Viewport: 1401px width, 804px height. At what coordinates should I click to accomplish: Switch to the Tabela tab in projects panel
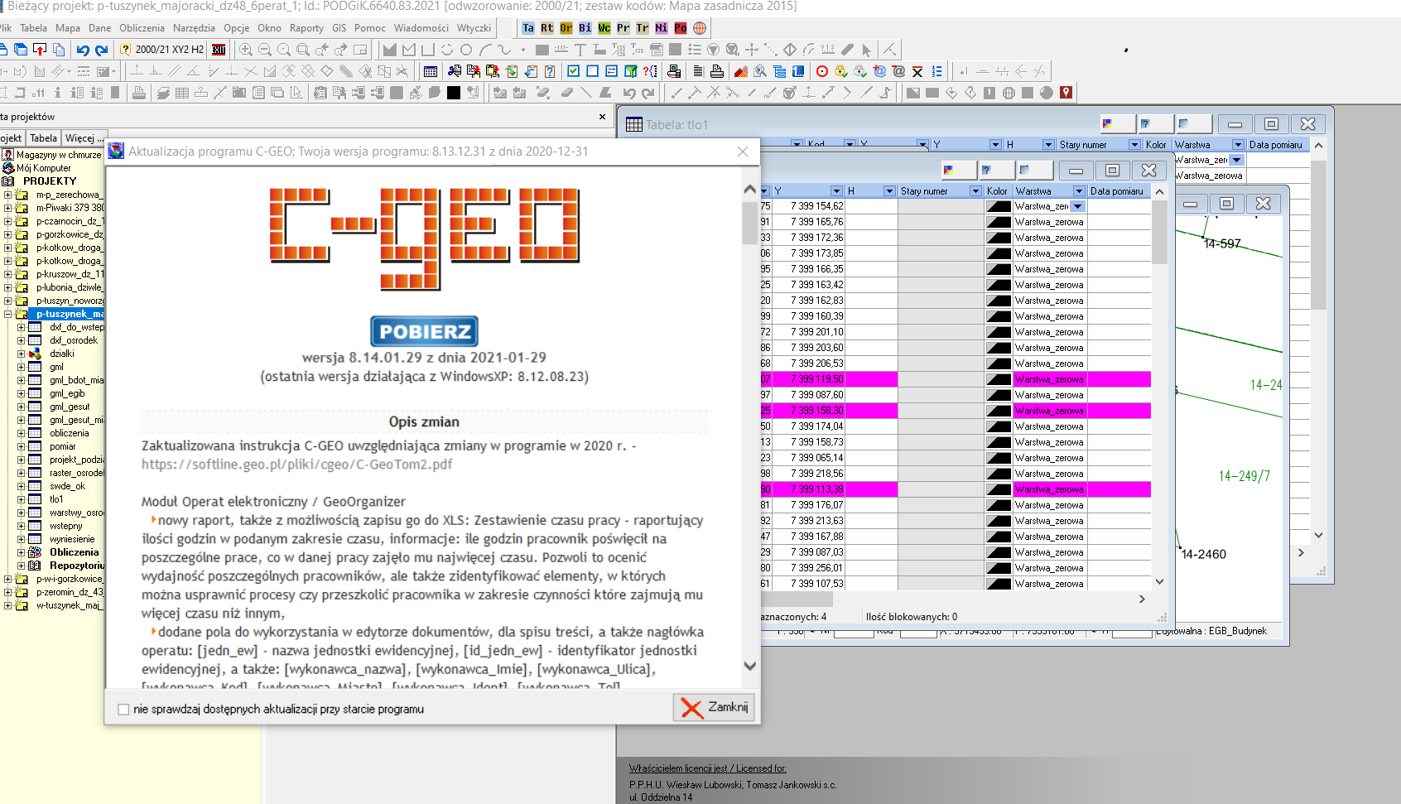tap(44, 138)
